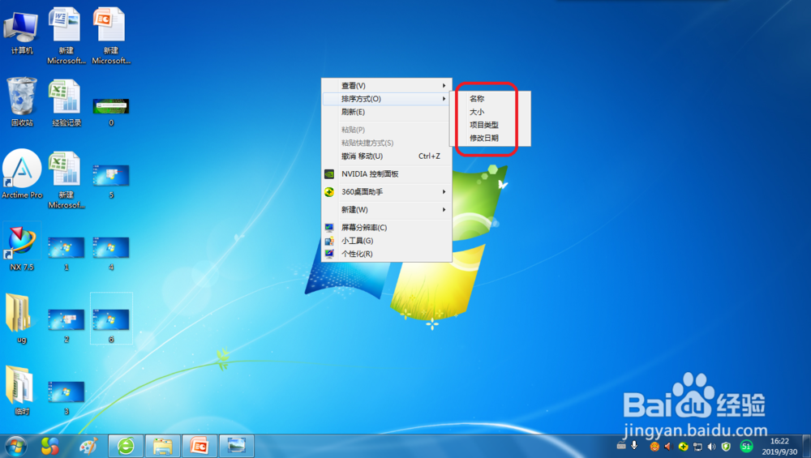The width and height of the screenshot is (811, 458).
Task: Click the Show desktop strip at taskbar end
Action: [806, 446]
